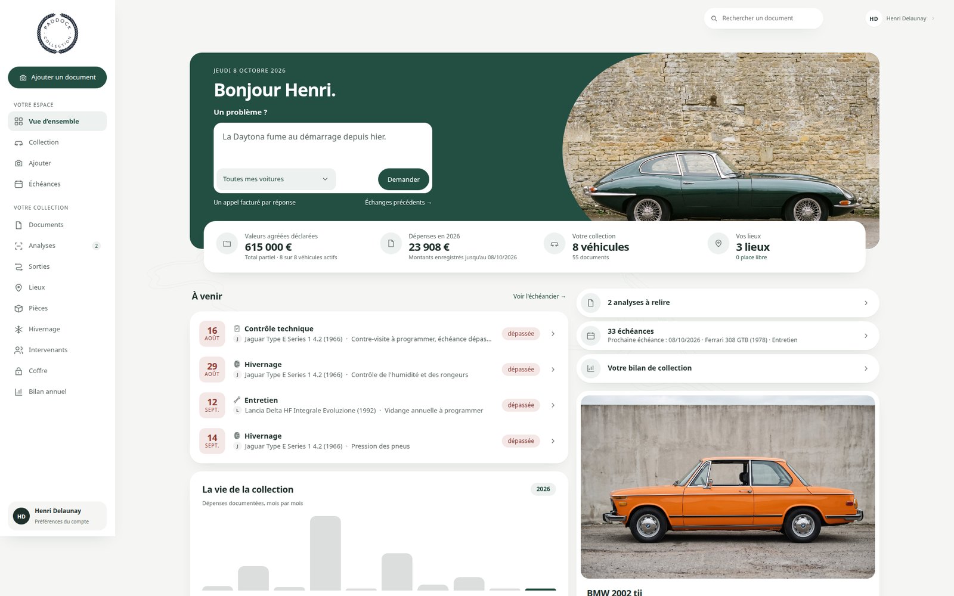Image resolution: width=954 pixels, height=596 pixels.
Task: Select the tallest bar in expenses chart
Action: pos(326,553)
